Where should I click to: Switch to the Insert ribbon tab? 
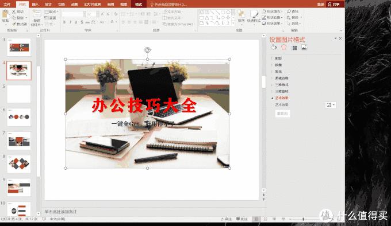pyautogui.click(x=36, y=4)
